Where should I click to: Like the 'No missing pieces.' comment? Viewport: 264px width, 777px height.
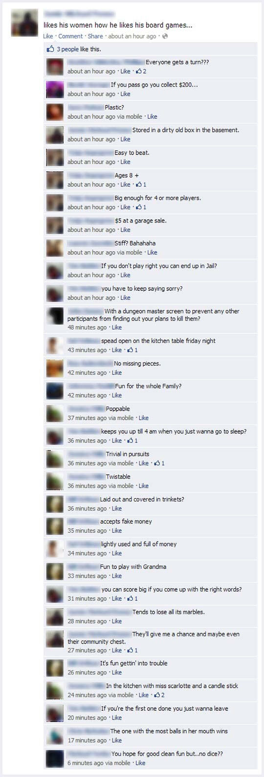coord(117,373)
